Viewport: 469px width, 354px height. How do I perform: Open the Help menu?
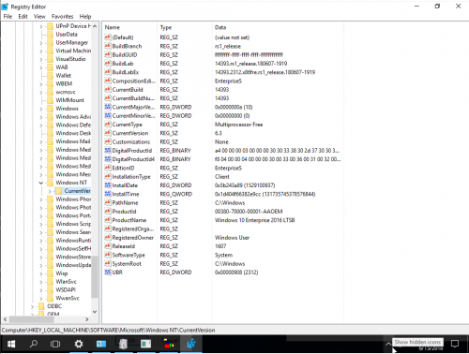click(85, 17)
